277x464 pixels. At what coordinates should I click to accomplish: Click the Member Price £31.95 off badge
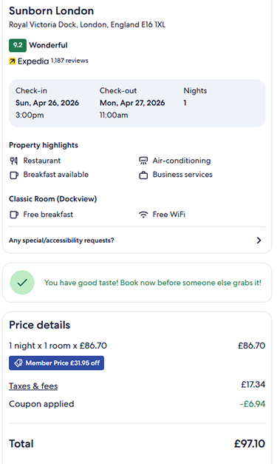coord(56,363)
